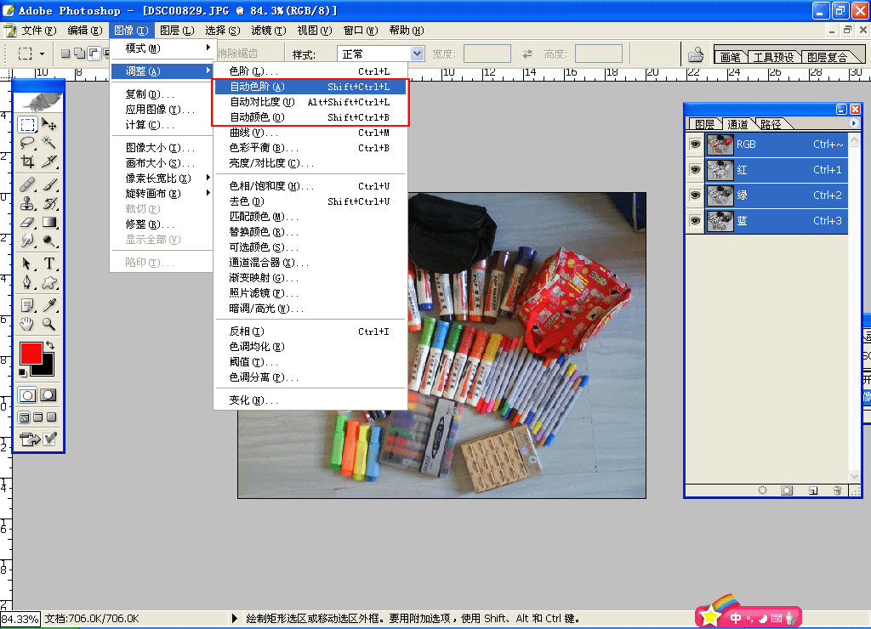The width and height of the screenshot is (871, 629).
Task: Pick the Eyedropper tool
Action: click(48, 305)
